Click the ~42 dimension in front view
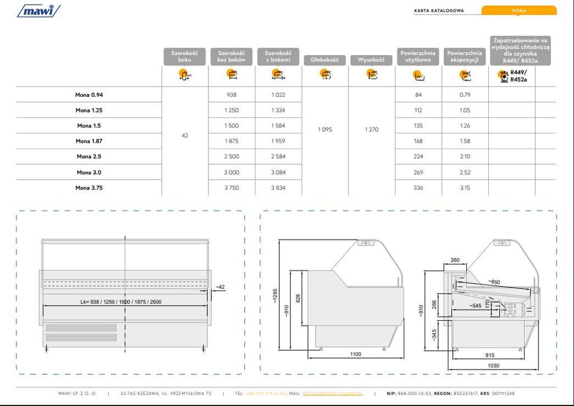The width and height of the screenshot is (574, 406). pyautogui.click(x=220, y=287)
